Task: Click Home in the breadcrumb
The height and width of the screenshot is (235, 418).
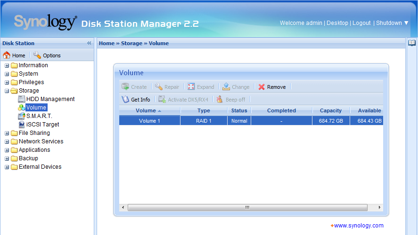Action: [x=107, y=43]
